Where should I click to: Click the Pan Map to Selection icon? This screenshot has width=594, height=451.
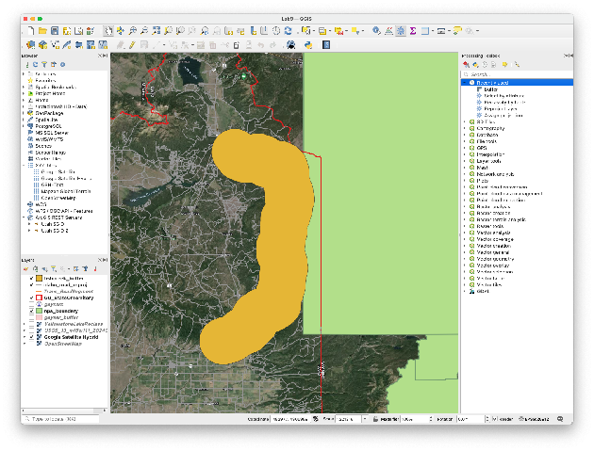tap(121, 31)
